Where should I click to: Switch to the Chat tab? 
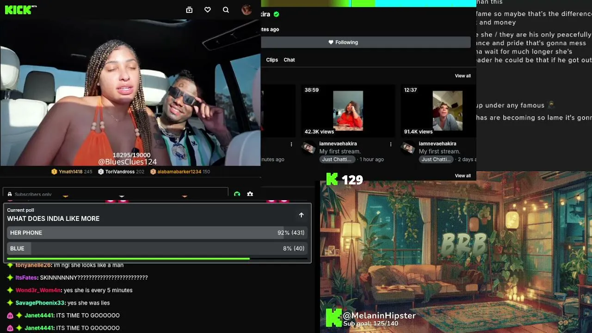[x=289, y=60]
